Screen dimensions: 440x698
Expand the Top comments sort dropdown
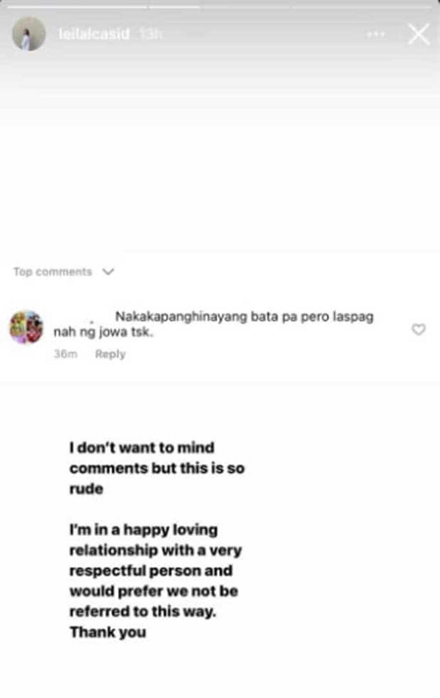click(x=64, y=271)
